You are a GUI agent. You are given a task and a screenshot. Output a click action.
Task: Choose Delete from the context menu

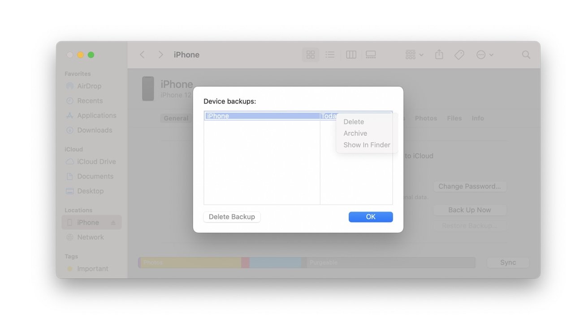tap(354, 122)
